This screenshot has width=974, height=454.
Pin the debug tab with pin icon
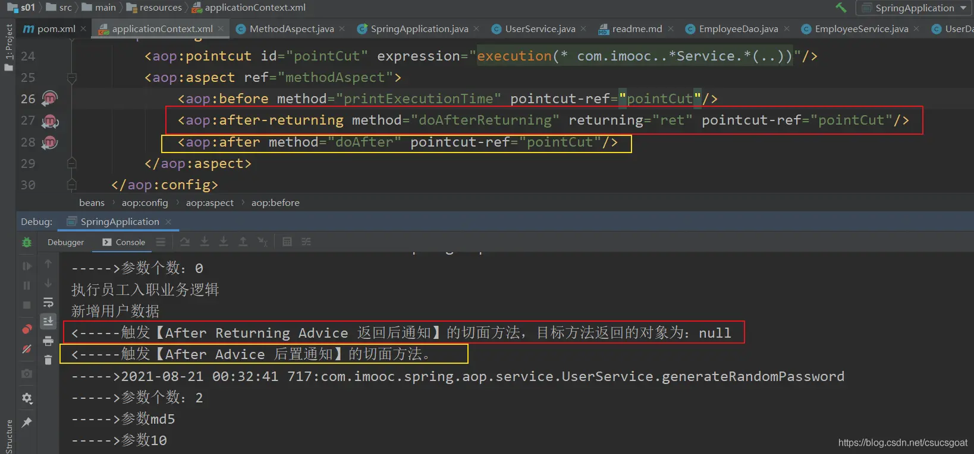click(x=27, y=422)
